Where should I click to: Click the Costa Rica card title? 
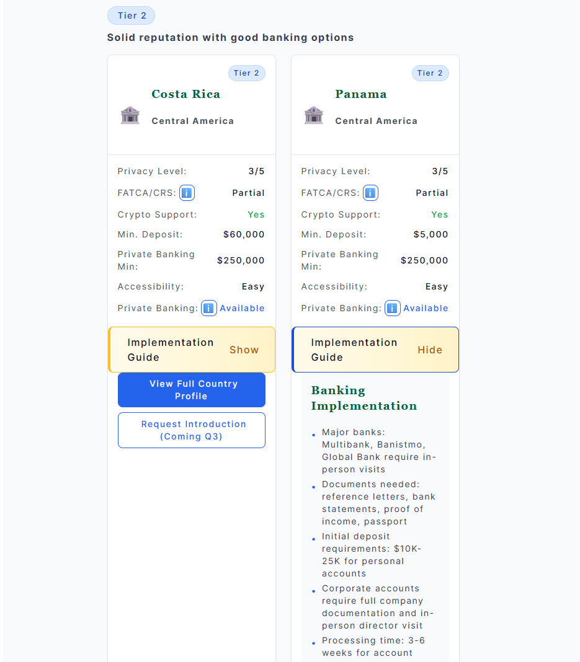click(186, 94)
